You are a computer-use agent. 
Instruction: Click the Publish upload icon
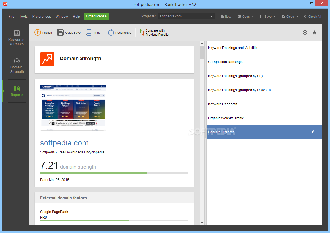(37, 32)
